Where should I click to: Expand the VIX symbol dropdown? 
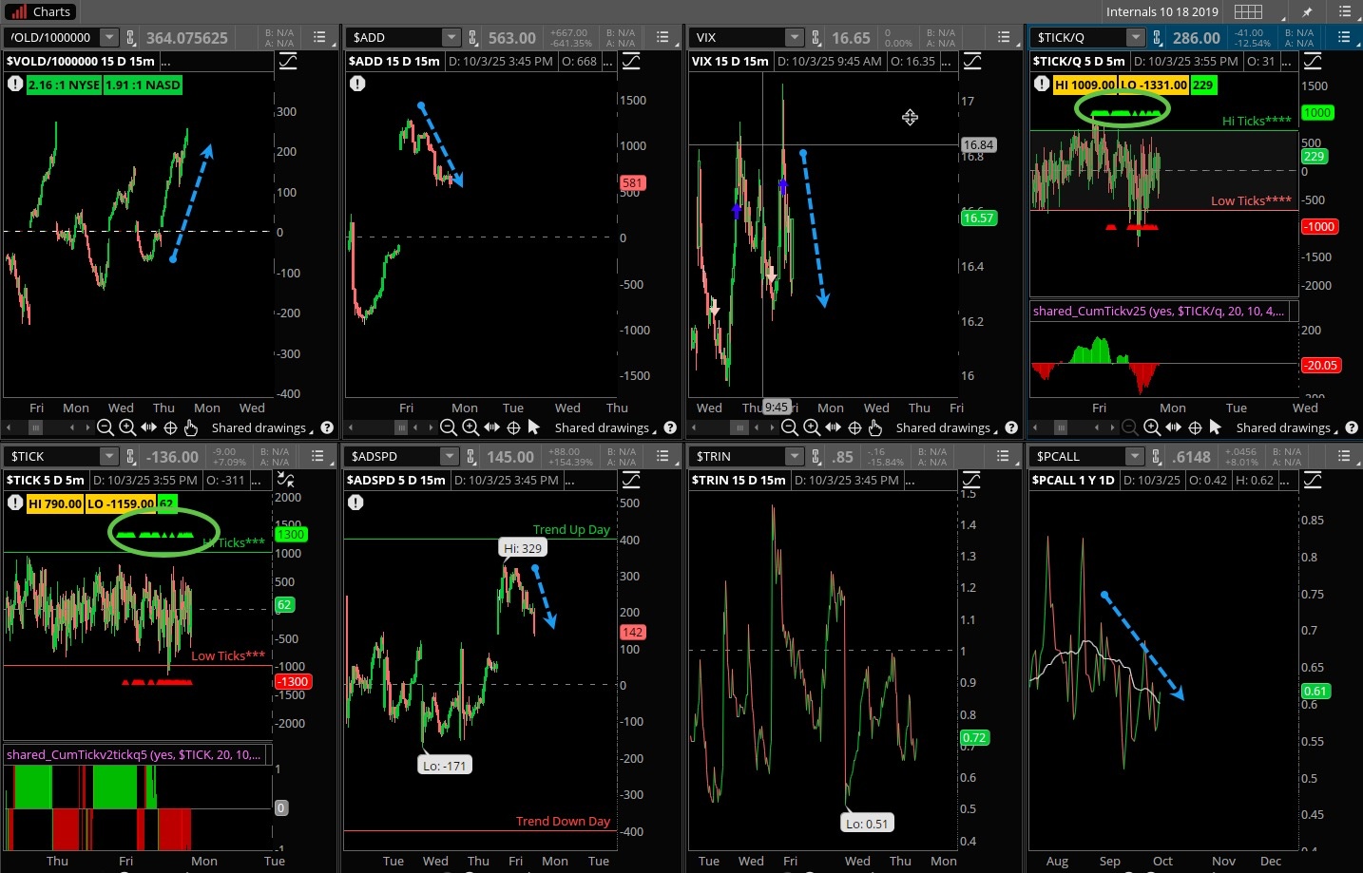[x=795, y=38]
